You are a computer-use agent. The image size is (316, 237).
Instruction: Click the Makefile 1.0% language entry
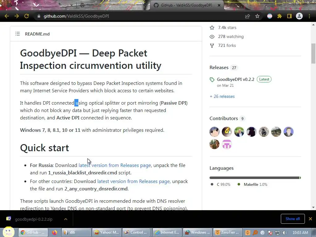point(252,185)
